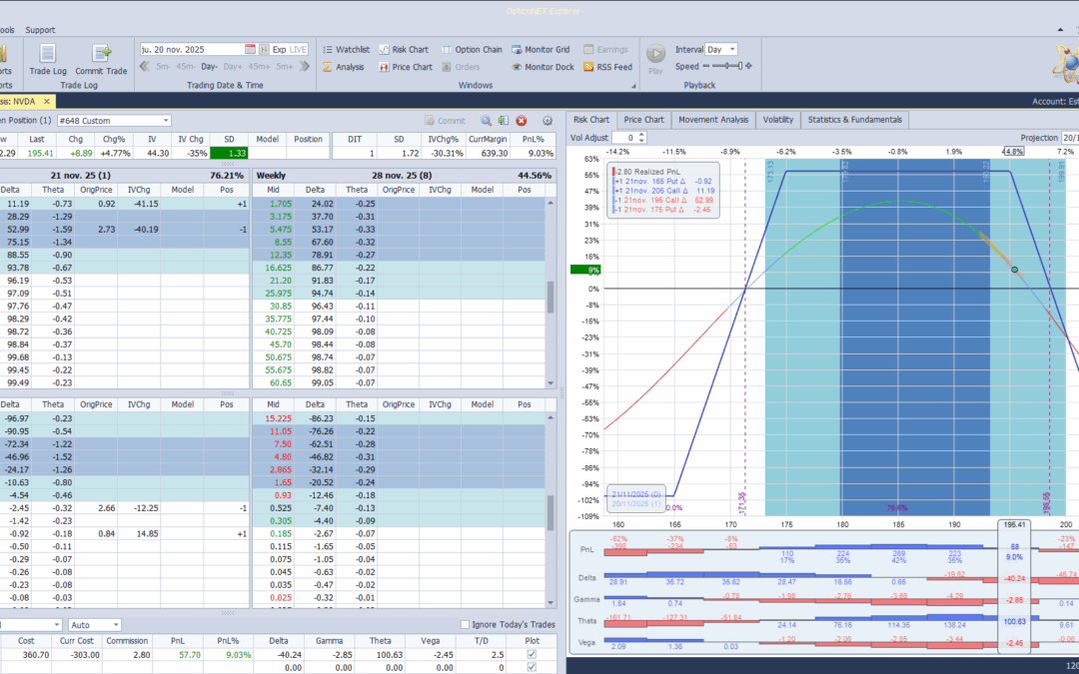1079x674 pixels.
Task: Toggle Plot checkbox in the bottom totals row
Action: point(532,667)
